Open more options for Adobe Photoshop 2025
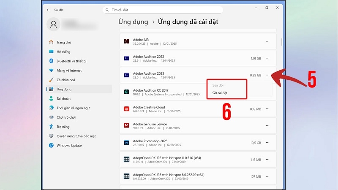This screenshot has width=338, height=190. (x=267, y=143)
